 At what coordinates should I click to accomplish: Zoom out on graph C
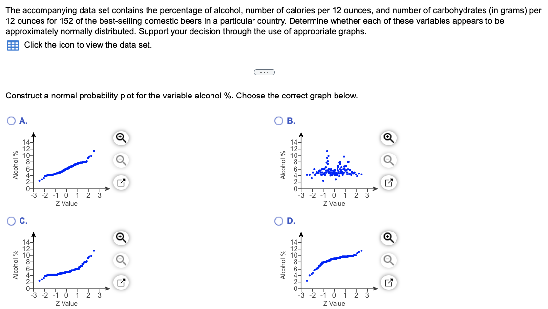tap(120, 260)
